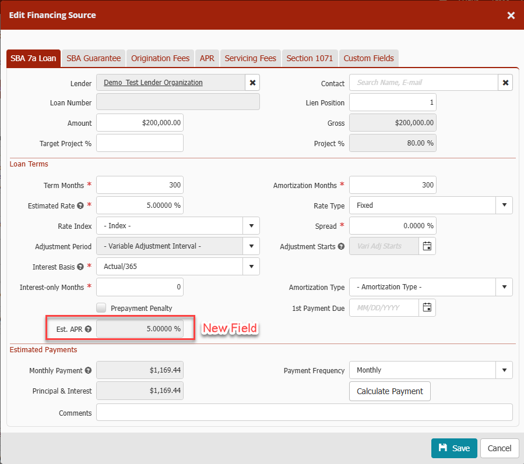The image size is (524, 464).
Task: Click the Interest Basis help icon
Action: point(80,267)
